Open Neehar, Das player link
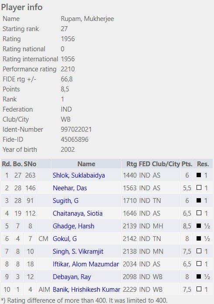The image size is (214, 304). [x=70, y=188]
